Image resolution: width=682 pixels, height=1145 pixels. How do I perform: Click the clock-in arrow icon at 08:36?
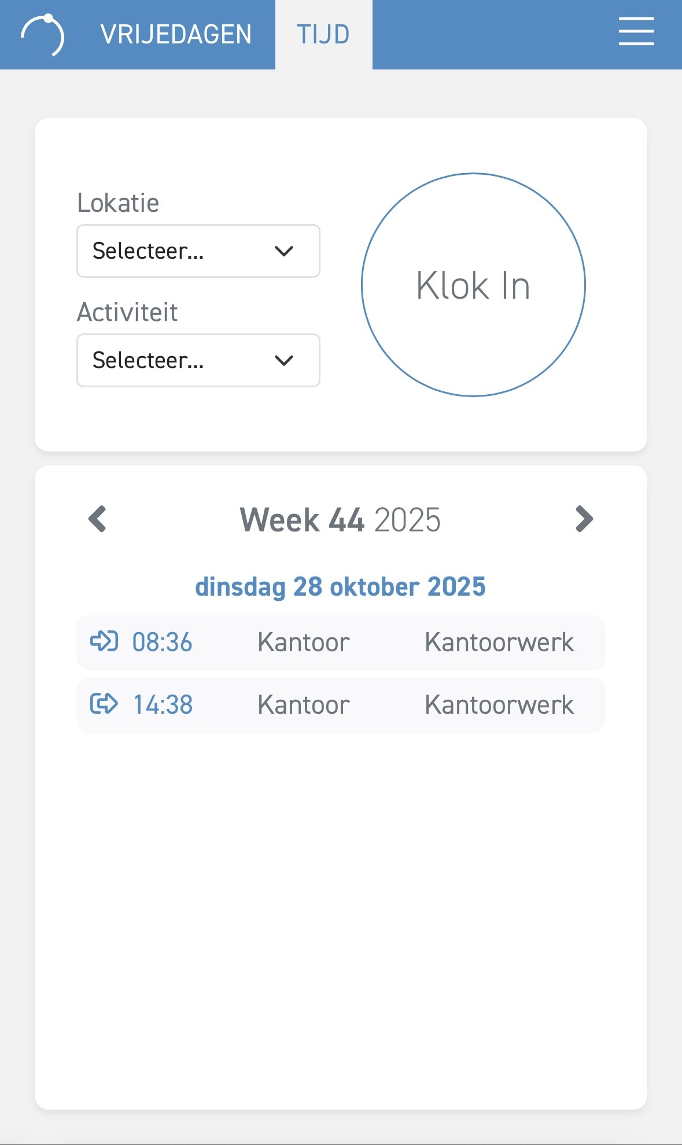click(104, 641)
